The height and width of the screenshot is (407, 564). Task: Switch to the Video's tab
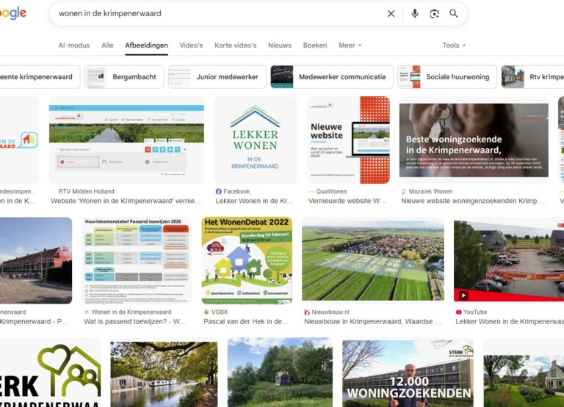191,45
